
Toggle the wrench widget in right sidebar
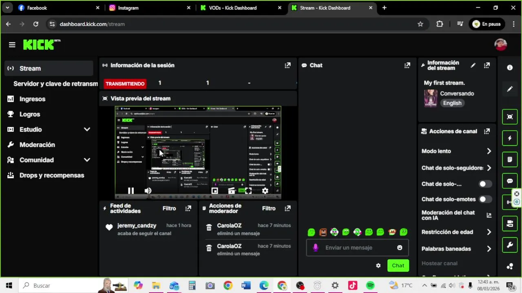click(x=510, y=245)
